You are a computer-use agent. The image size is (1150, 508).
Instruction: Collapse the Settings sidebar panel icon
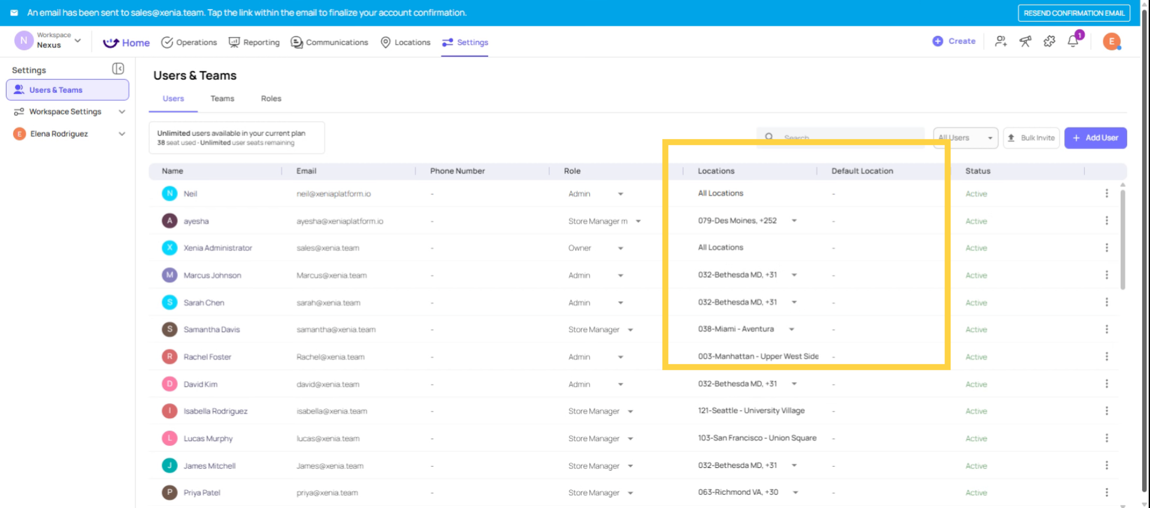tap(118, 69)
